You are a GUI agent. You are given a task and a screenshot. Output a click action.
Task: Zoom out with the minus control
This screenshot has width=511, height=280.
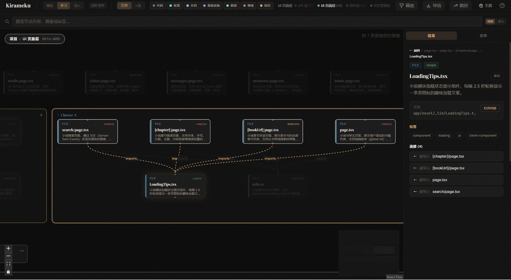8,256
